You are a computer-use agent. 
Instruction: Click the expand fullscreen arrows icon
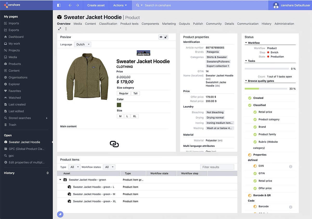click(x=60, y=29)
